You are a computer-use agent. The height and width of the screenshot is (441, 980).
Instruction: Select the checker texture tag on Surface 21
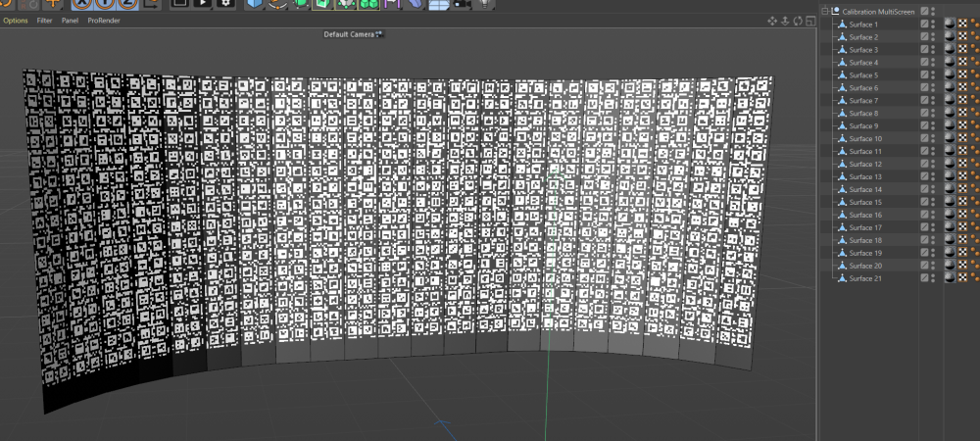[962, 278]
